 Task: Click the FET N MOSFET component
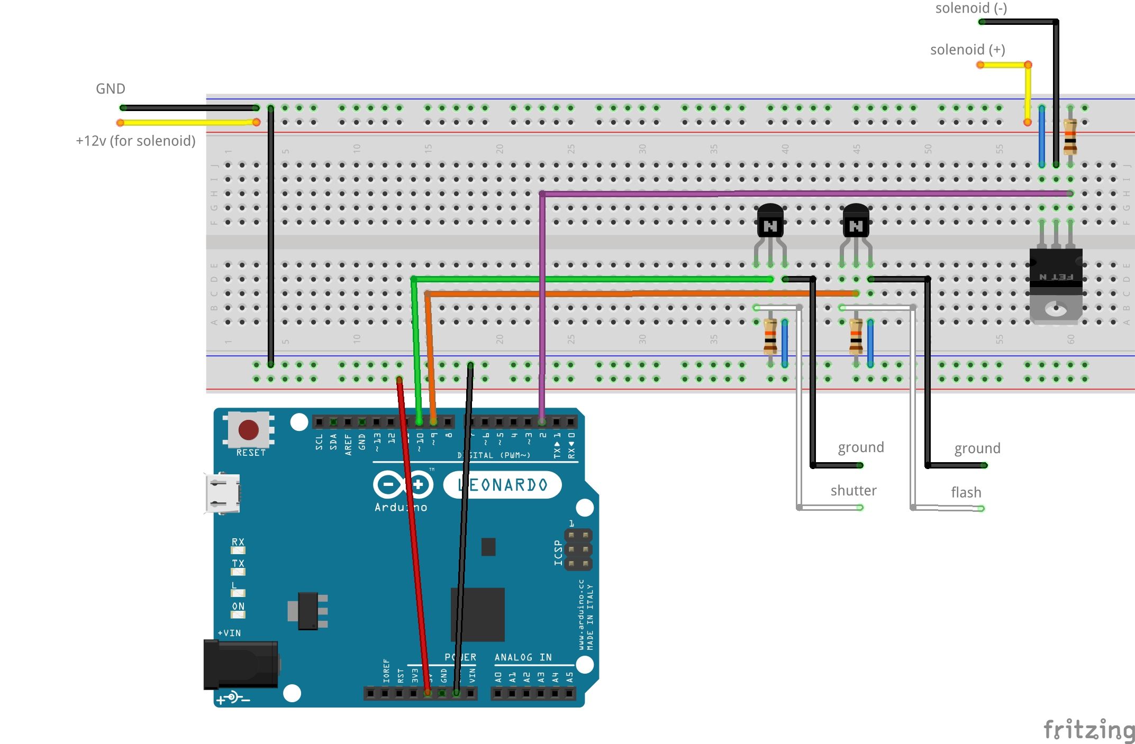1057,275
